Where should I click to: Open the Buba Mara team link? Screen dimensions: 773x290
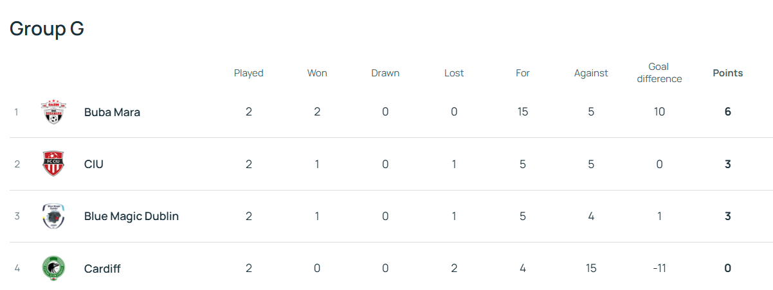(x=112, y=112)
